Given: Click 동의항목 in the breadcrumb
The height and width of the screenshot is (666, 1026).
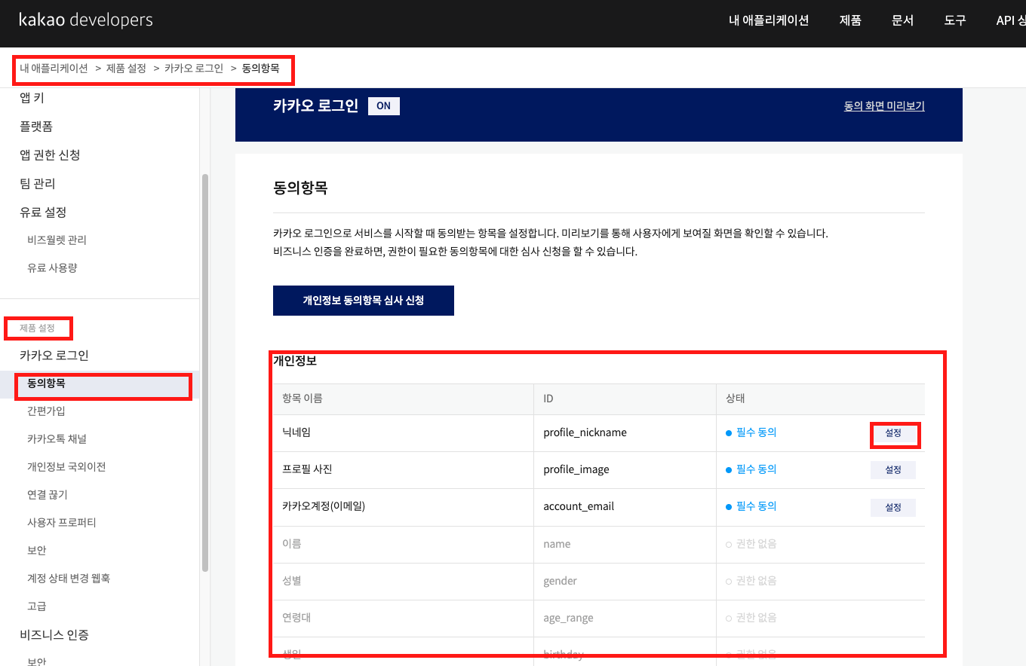Looking at the screenshot, I should 260,68.
